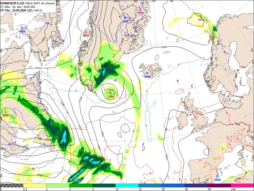The height and width of the screenshot is (191, 254).
Task: Select the dark green 5–10 legend swatch
Action: point(104,185)
